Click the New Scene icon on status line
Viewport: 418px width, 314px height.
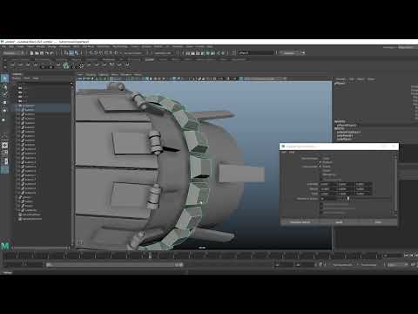32,53
